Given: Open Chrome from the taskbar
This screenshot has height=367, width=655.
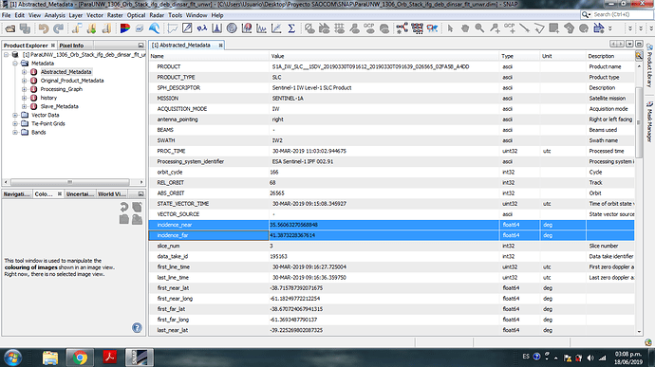Looking at the screenshot, I should click(80, 358).
